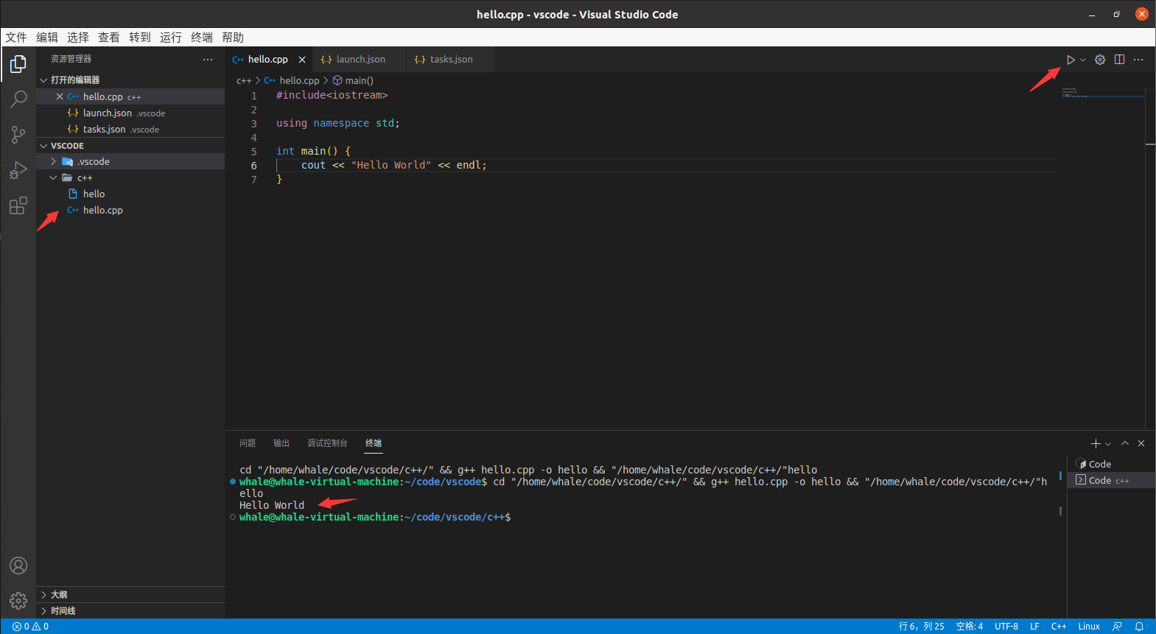This screenshot has height=634, width=1156.
Task: Click line and column status 行 6, 列 25
Action: pos(921,627)
